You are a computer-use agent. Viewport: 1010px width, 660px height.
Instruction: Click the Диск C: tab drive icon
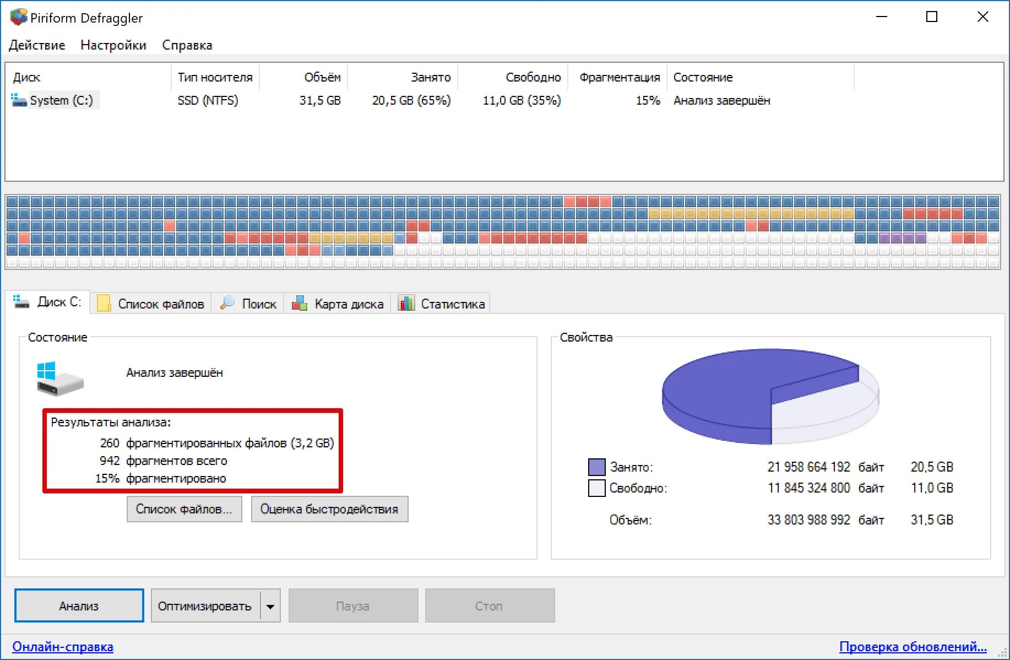21,302
